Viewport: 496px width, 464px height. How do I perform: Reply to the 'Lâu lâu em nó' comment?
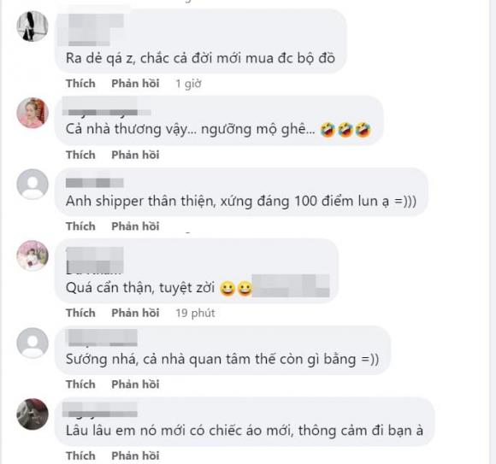point(135,455)
